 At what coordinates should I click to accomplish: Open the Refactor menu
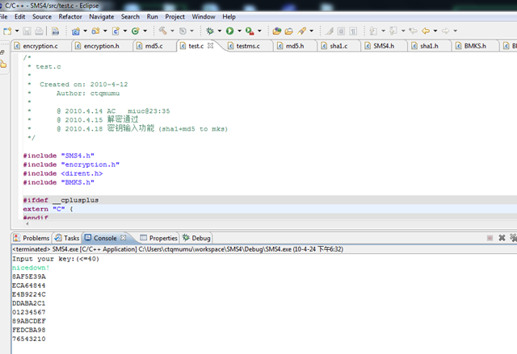(x=70, y=17)
